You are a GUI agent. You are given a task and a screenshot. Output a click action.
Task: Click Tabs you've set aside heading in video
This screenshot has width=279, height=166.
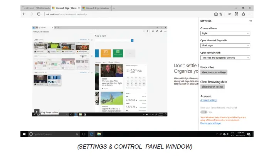click(41, 32)
